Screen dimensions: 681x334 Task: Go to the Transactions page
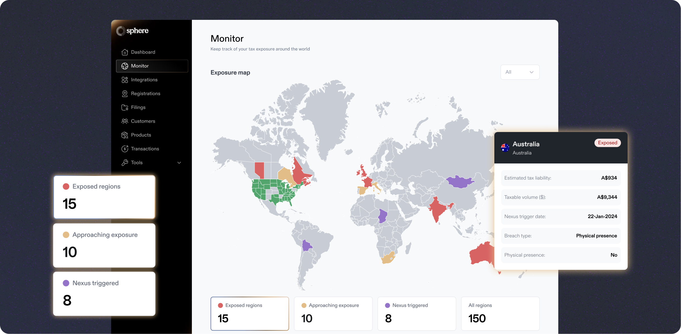145,149
